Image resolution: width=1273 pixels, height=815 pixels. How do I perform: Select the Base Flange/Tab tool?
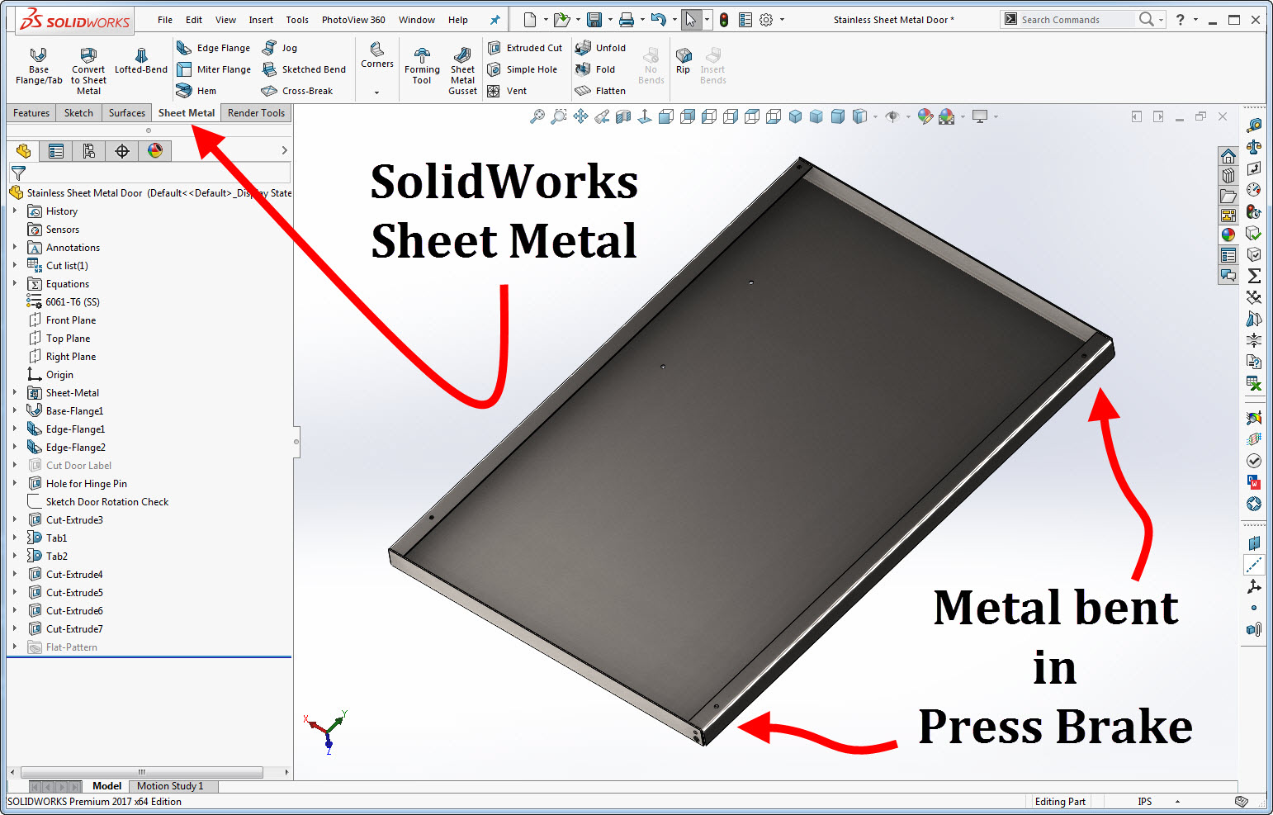pos(39,66)
